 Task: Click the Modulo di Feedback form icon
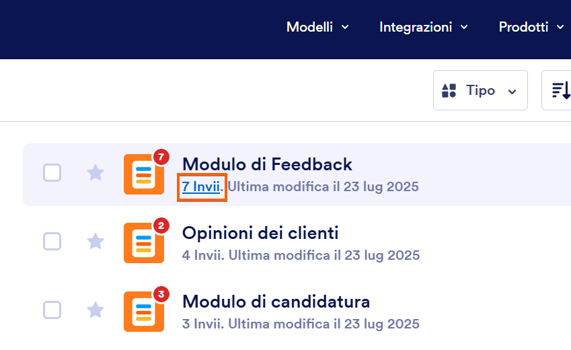144,174
